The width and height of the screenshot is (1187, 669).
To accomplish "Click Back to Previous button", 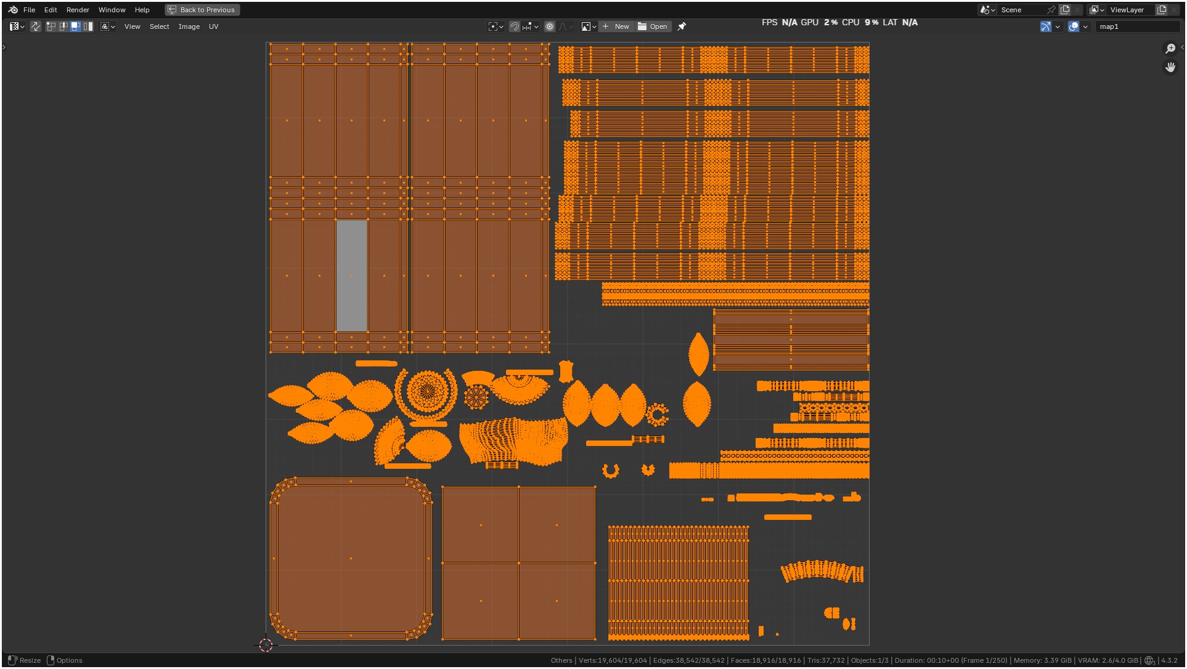I will [202, 10].
